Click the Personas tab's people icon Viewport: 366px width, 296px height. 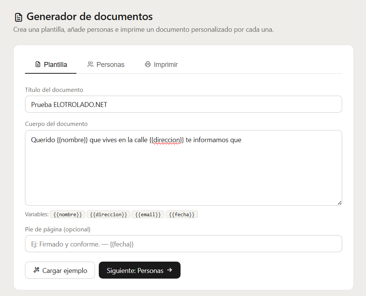90,64
